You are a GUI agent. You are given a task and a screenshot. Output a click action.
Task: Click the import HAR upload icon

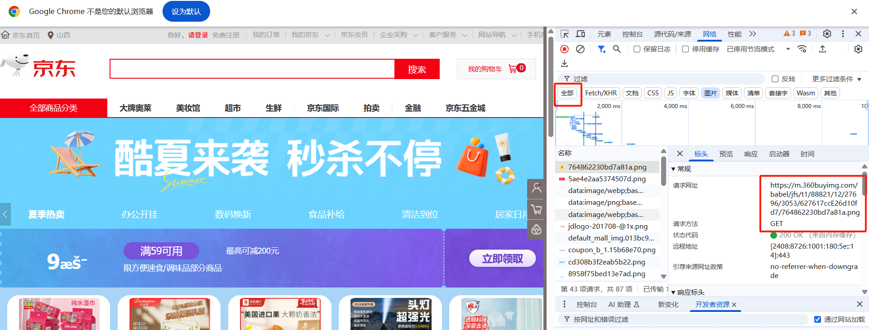823,49
